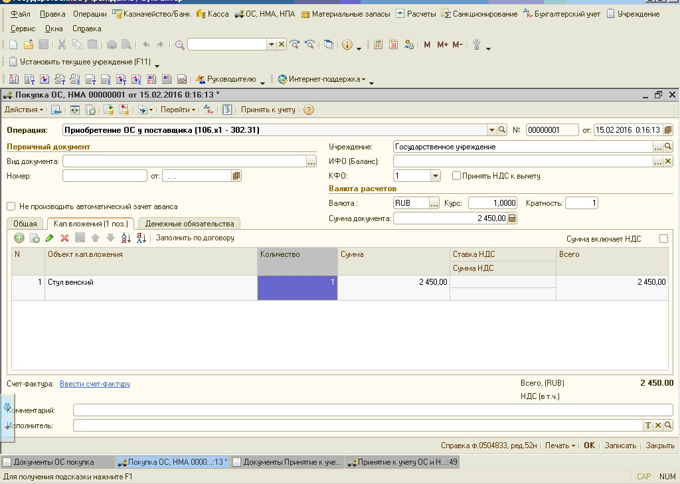The image size is (680, 484).
Task: Open Валюта selection ellipsis button
Action: [x=434, y=203]
